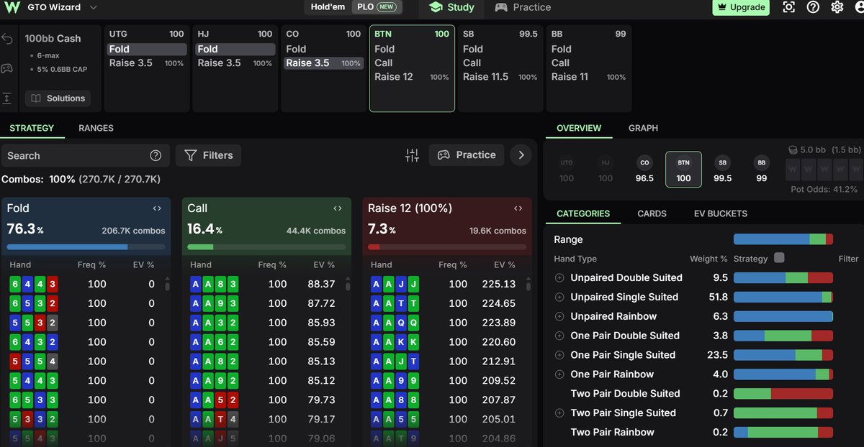Image resolution: width=864 pixels, height=447 pixels.
Task: Click the undo back arrow icon
Action: pos(7,39)
